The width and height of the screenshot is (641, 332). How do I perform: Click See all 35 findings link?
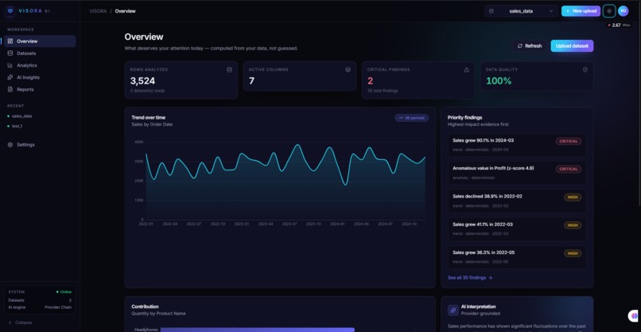pos(470,278)
